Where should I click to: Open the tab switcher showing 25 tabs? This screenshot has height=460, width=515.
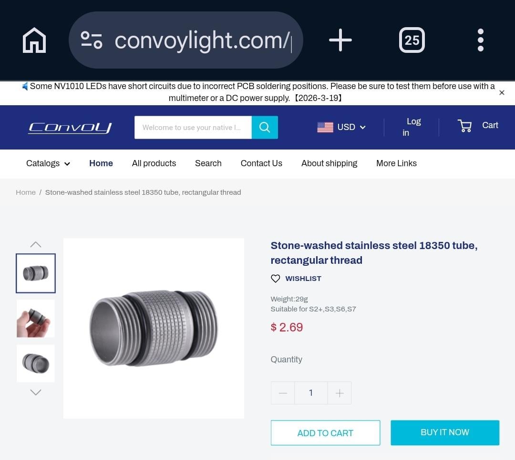click(412, 40)
